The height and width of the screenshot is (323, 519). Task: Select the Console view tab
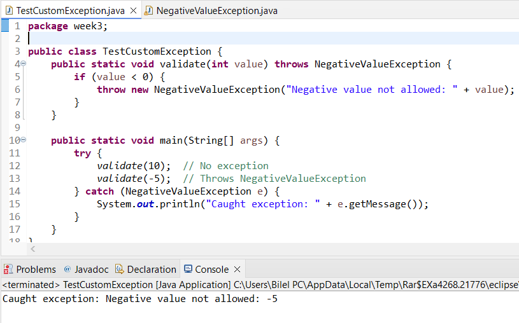click(212, 270)
